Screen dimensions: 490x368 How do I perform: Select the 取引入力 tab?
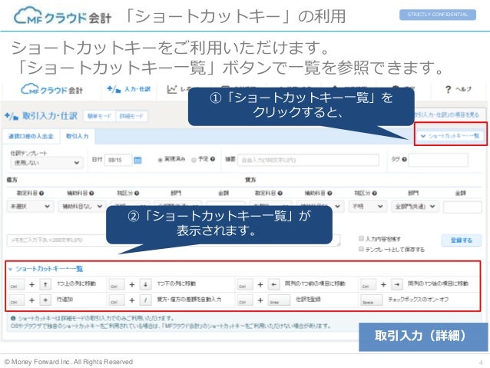pos(78,136)
